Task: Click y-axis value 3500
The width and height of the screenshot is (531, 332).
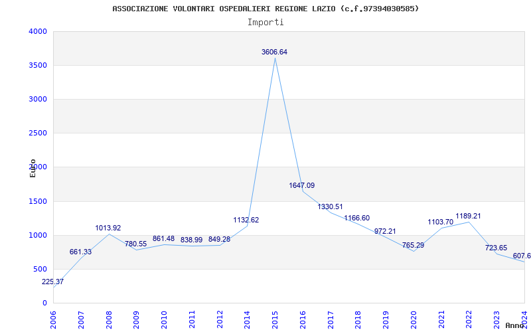Action: pyautogui.click(x=38, y=65)
